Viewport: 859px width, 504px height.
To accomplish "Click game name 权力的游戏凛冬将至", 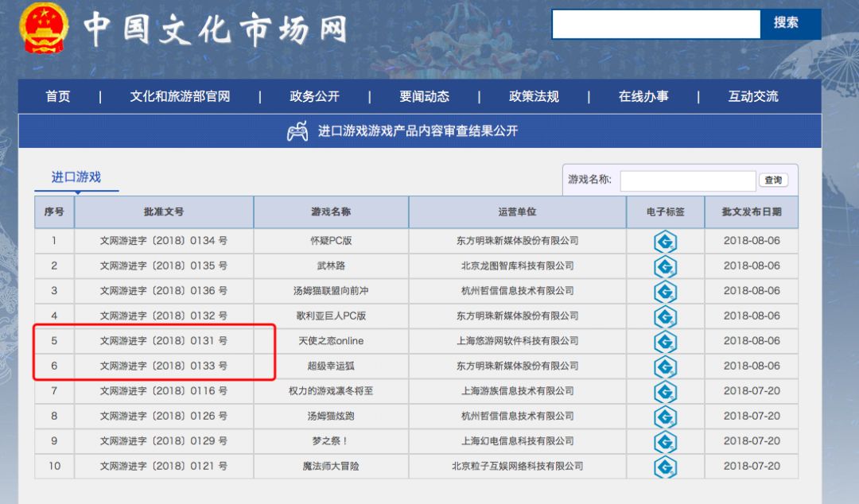I will (x=331, y=391).
